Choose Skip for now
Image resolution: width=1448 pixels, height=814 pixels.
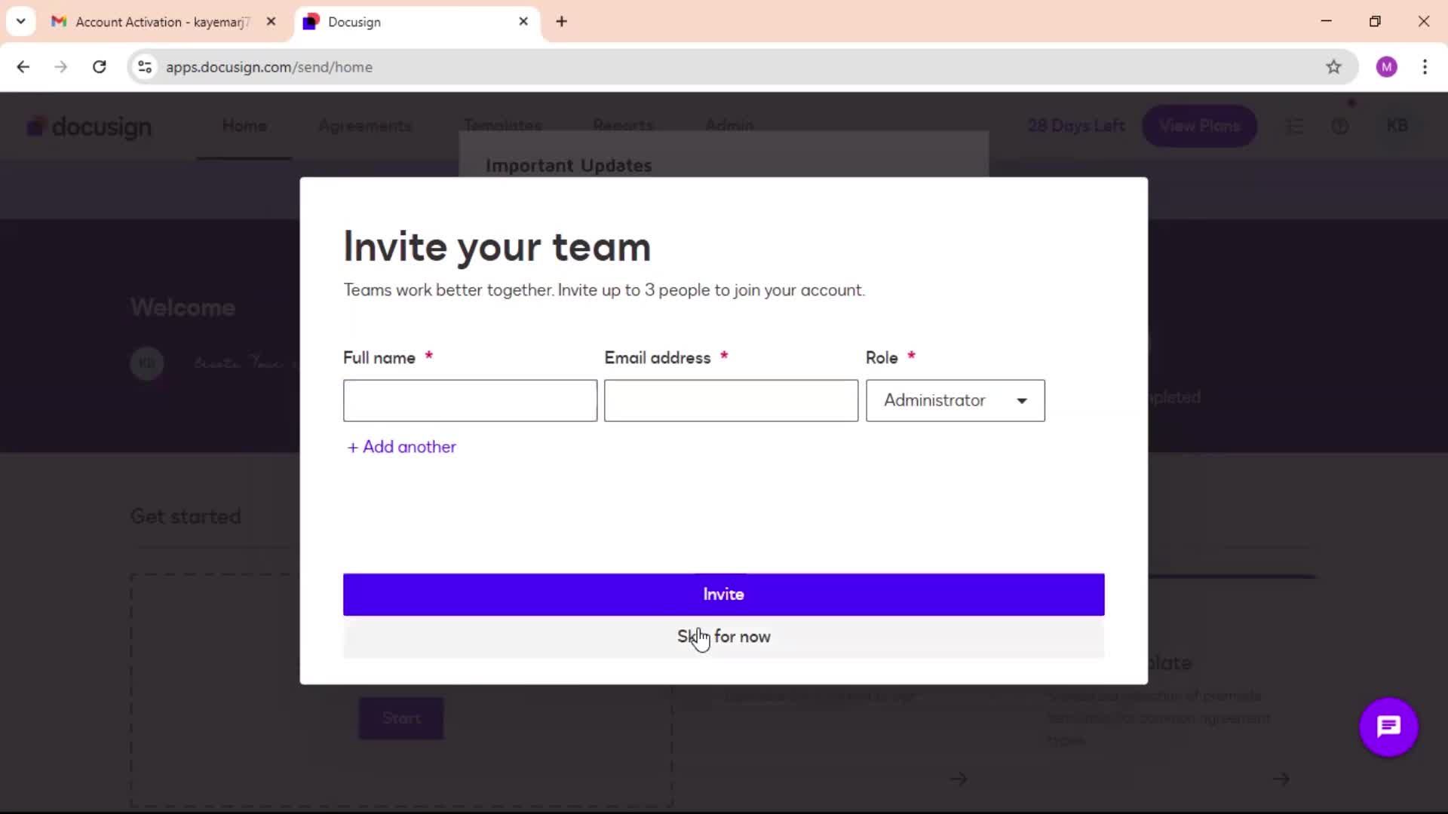tap(723, 637)
